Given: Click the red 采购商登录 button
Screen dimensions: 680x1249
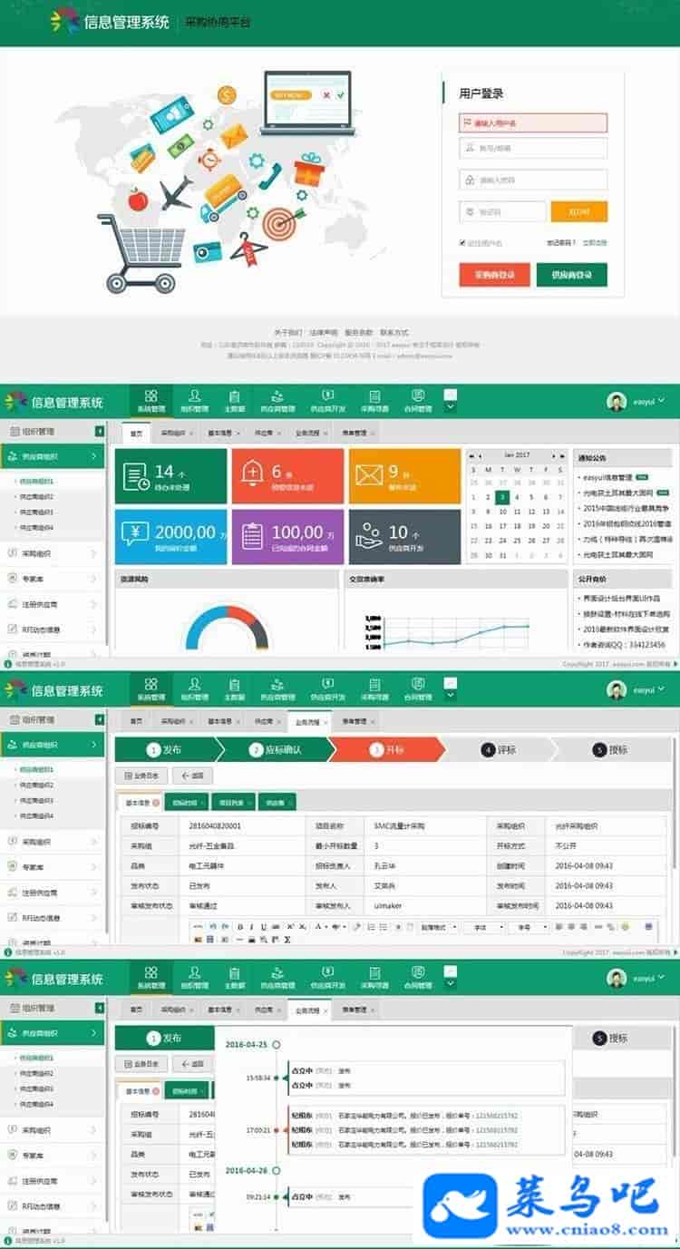Looking at the screenshot, I should point(494,275).
